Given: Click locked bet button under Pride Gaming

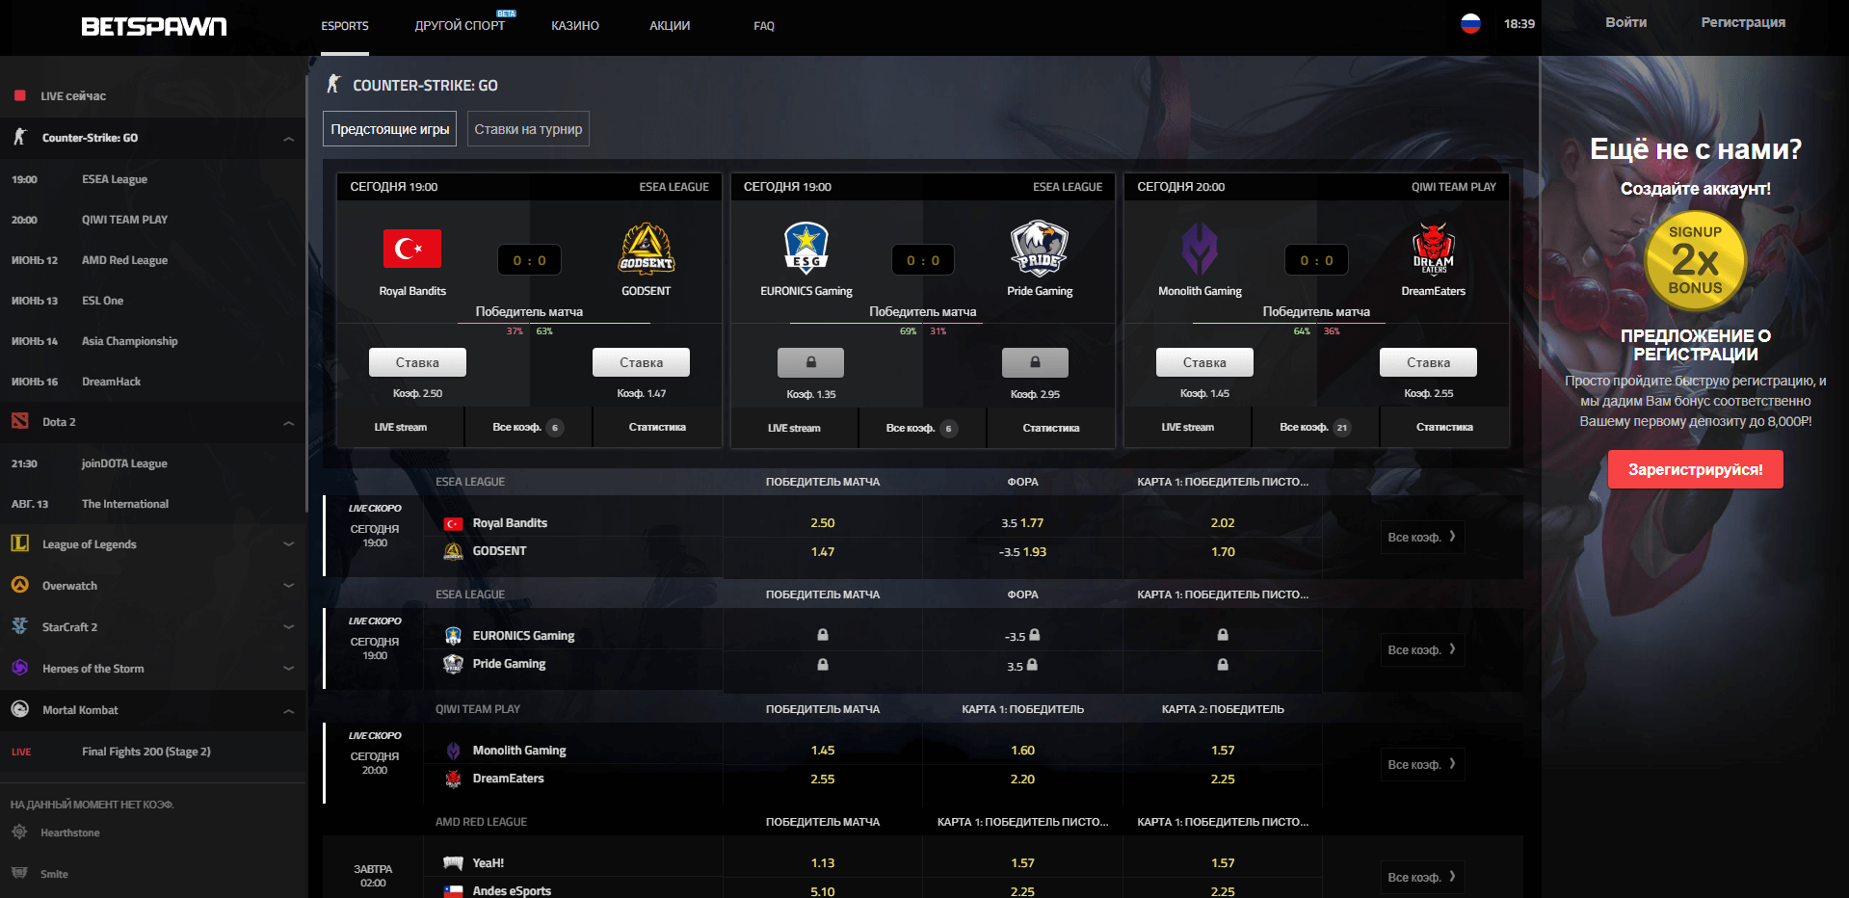Looking at the screenshot, I should tap(1035, 362).
